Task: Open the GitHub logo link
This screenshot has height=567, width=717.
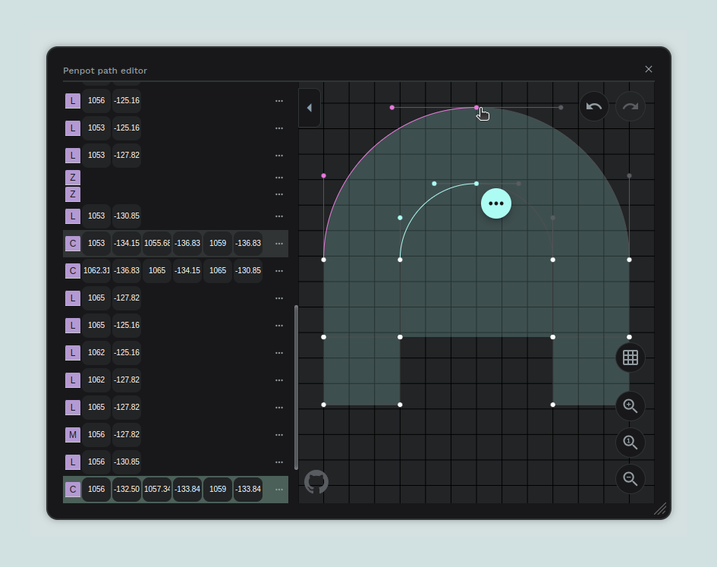Action: 316,482
